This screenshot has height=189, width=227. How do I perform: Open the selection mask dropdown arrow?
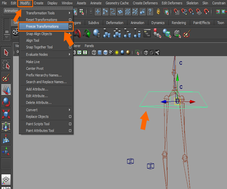click(x=91, y=12)
